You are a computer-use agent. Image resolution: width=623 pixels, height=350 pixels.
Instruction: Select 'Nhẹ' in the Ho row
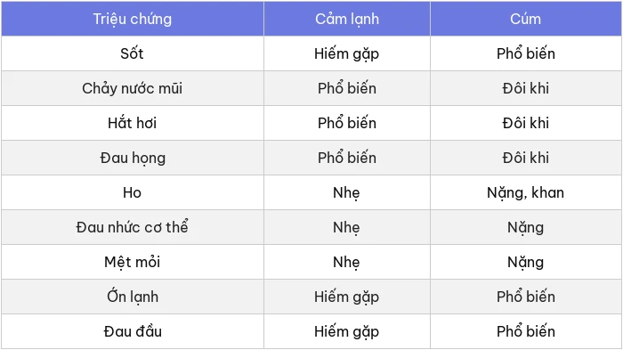[x=346, y=193]
